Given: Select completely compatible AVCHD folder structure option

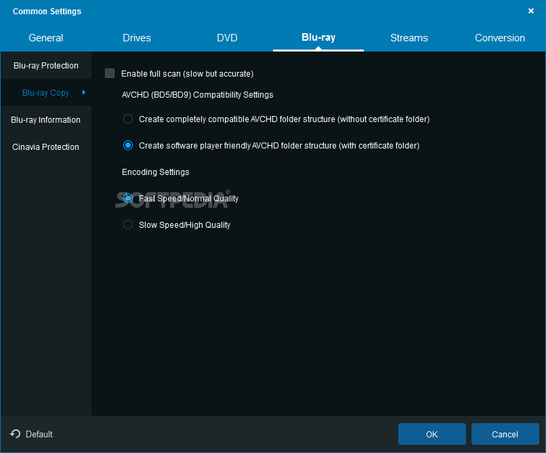Looking at the screenshot, I should [x=128, y=119].
